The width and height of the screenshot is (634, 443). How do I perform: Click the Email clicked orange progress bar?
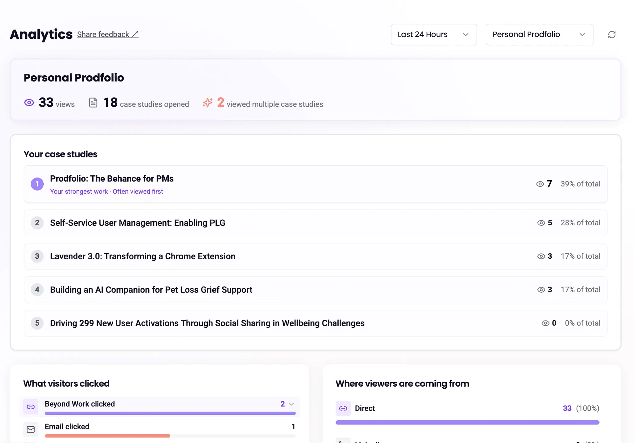pos(107,436)
